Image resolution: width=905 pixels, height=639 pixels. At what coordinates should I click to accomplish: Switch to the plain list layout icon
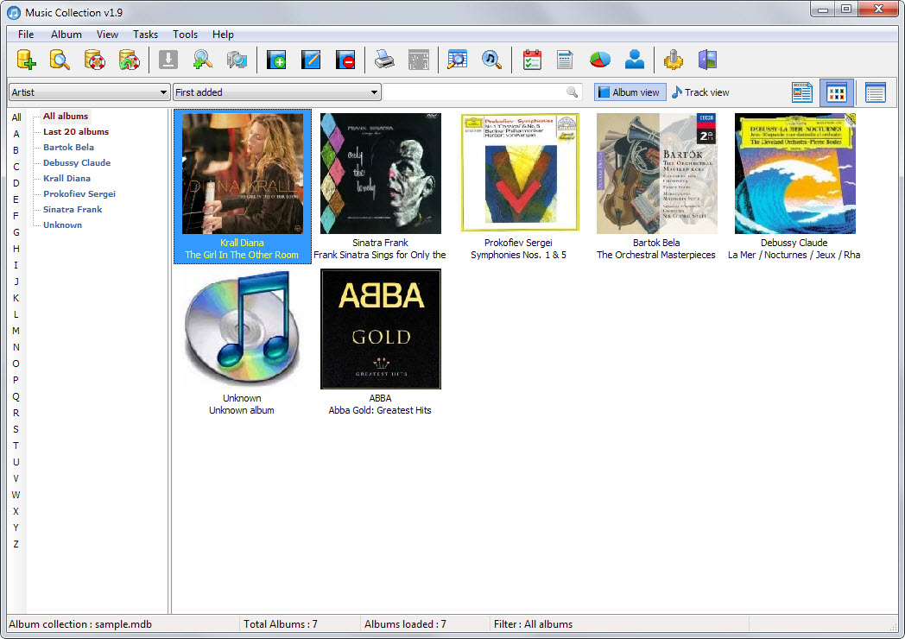[876, 92]
